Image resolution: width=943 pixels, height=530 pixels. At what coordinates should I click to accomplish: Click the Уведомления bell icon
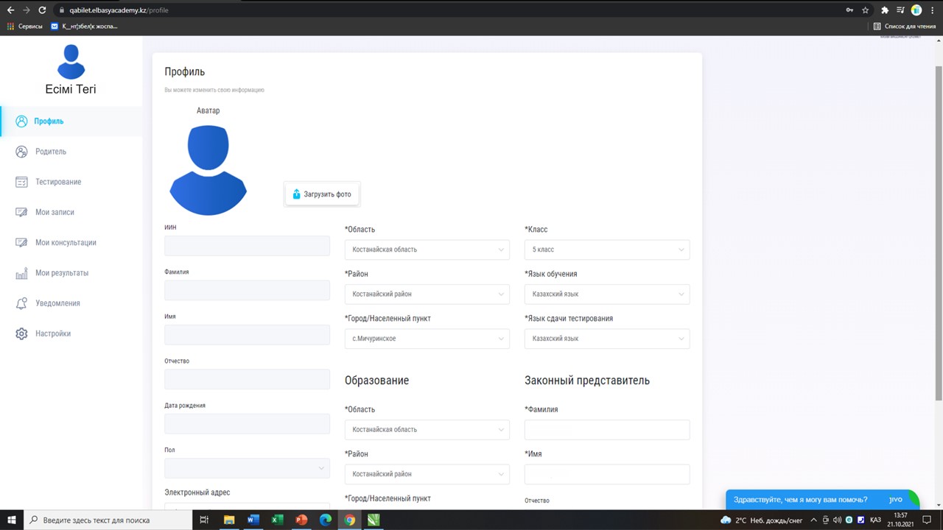pyautogui.click(x=21, y=303)
